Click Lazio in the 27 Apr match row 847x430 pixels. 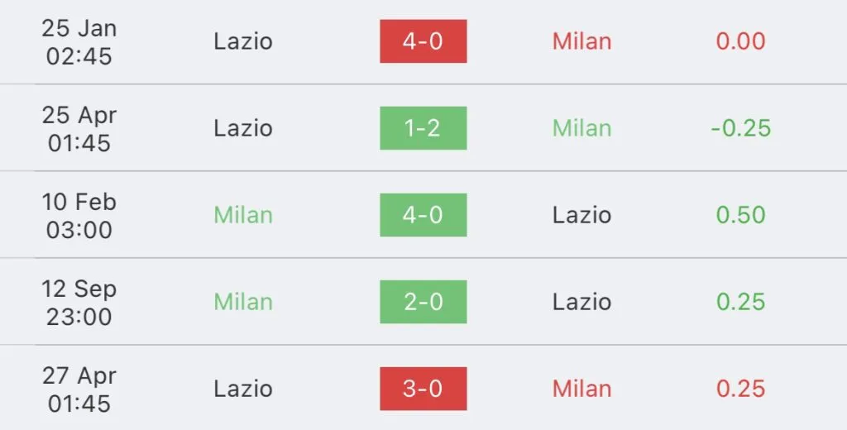[x=243, y=389]
